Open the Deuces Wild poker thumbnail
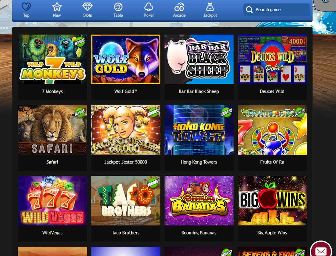The image size is (336, 256). click(x=272, y=59)
